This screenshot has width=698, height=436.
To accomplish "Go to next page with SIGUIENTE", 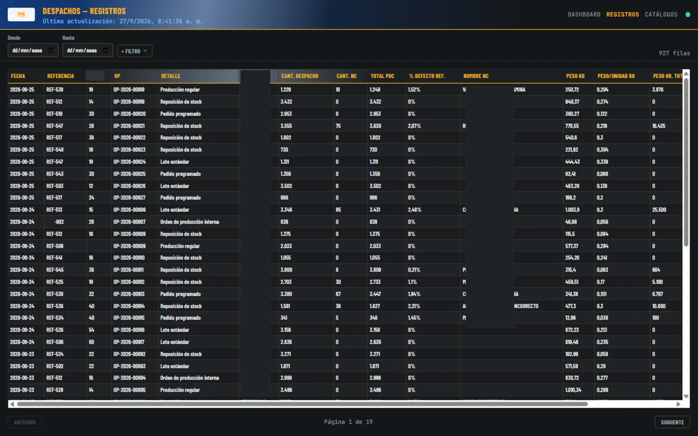I will (x=672, y=422).
